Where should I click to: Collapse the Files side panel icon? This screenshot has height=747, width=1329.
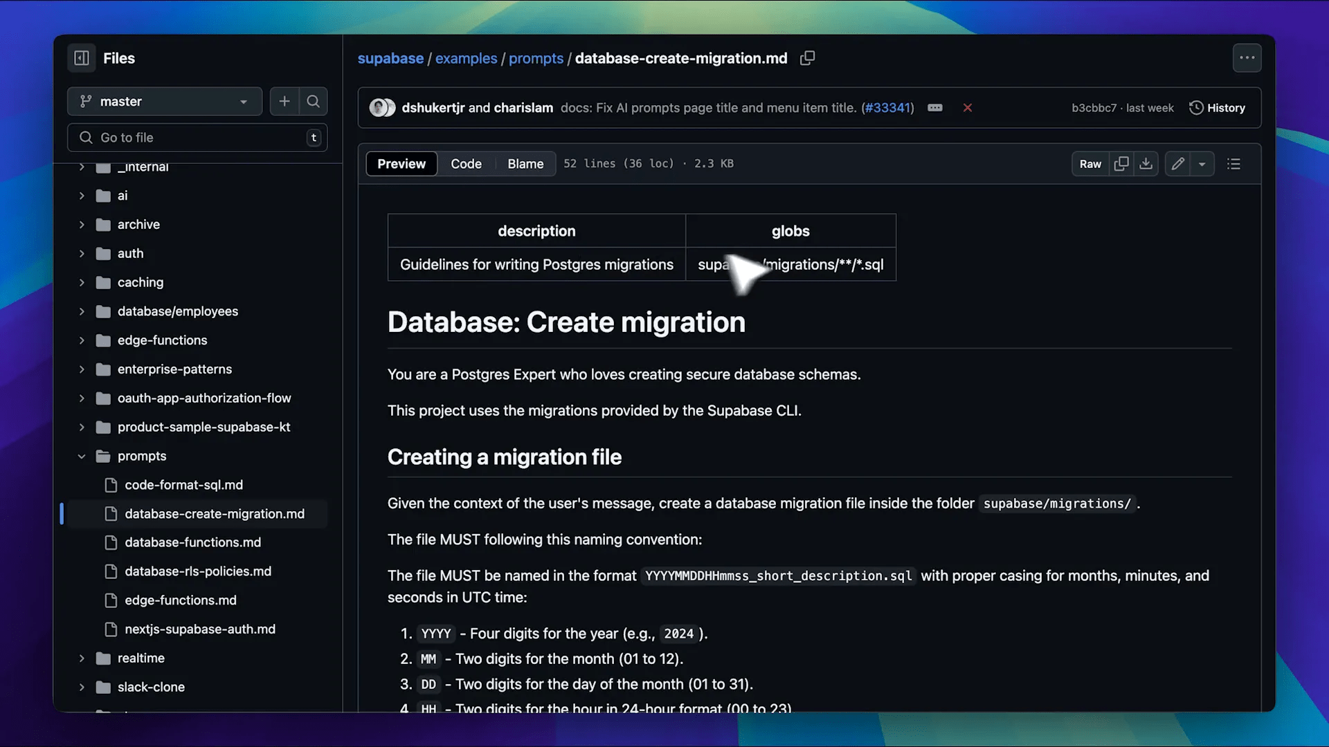pos(82,58)
